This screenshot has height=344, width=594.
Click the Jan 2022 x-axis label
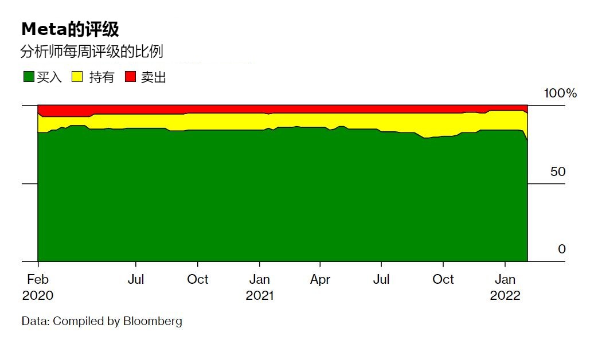pyautogui.click(x=505, y=287)
